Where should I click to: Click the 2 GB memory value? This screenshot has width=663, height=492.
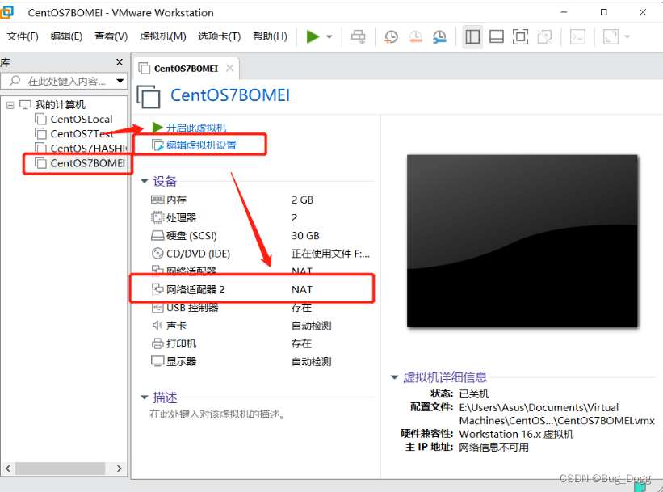[x=302, y=200]
